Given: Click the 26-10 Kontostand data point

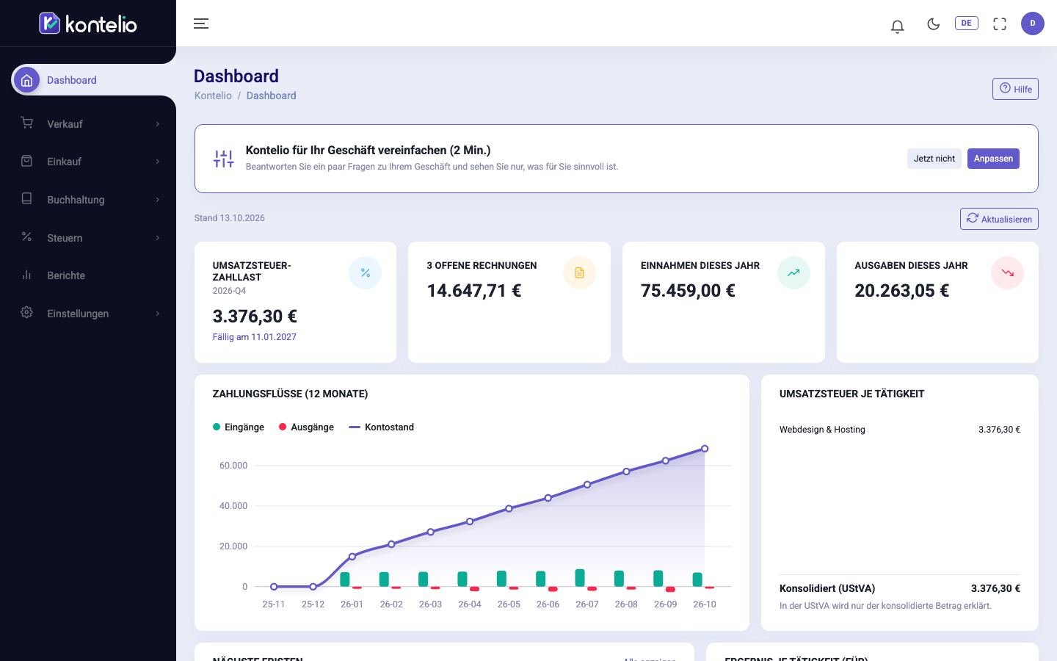Looking at the screenshot, I should pyautogui.click(x=705, y=449).
